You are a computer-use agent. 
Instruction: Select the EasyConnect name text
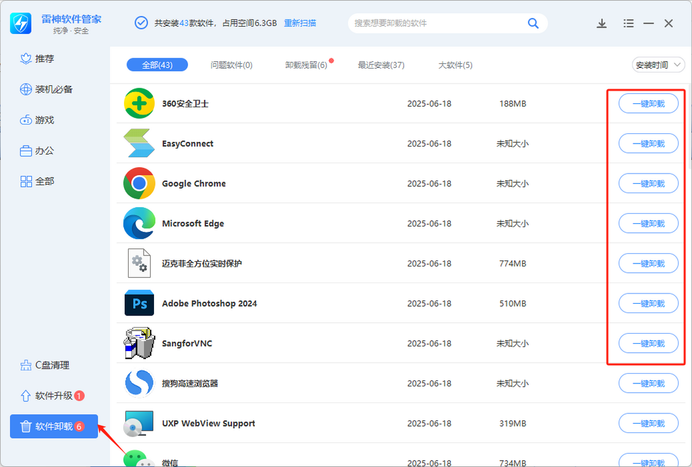tap(188, 144)
